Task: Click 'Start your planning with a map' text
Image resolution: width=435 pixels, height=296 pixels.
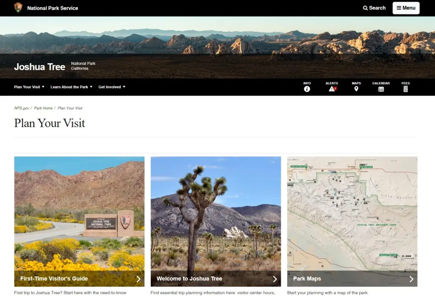Action: click(328, 293)
